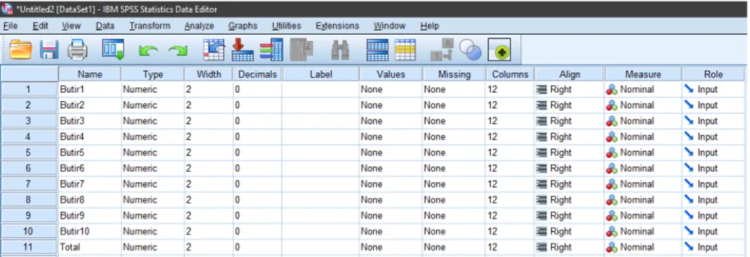Image resolution: width=750 pixels, height=257 pixels.
Task: Open Measure dropdown for Butir1 row
Action: point(643,89)
